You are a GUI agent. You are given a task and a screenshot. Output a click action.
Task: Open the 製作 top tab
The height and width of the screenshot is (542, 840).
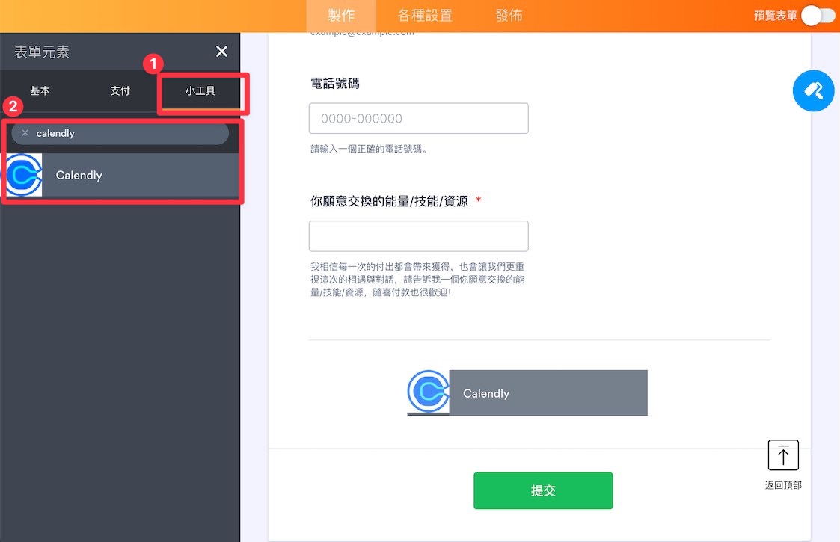click(341, 16)
